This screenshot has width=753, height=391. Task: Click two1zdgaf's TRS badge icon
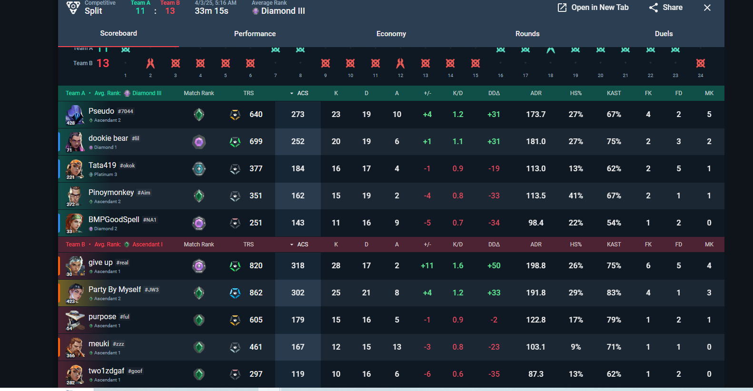point(235,374)
